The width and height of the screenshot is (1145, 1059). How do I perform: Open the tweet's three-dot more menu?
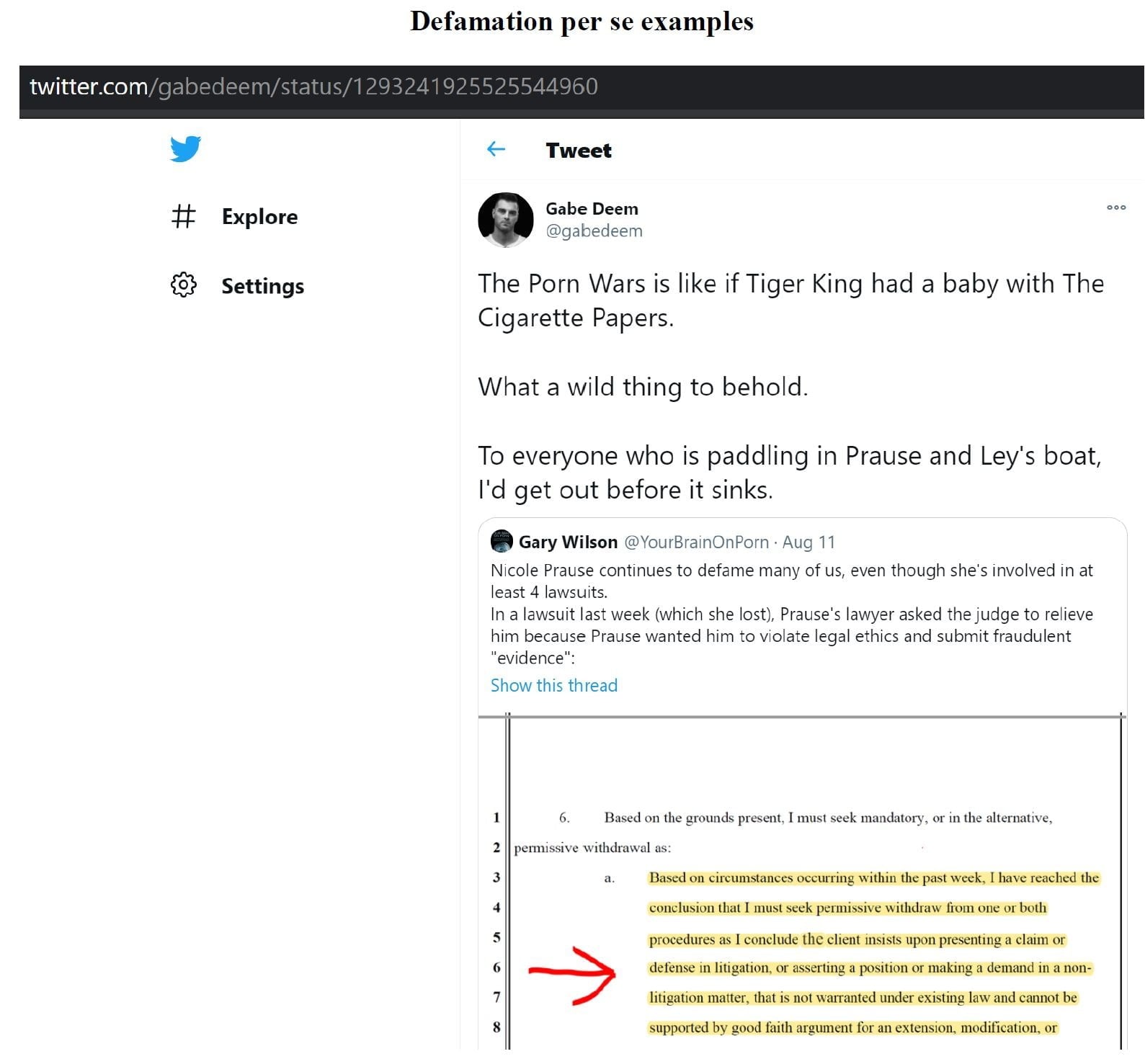click(x=1115, y=207)
